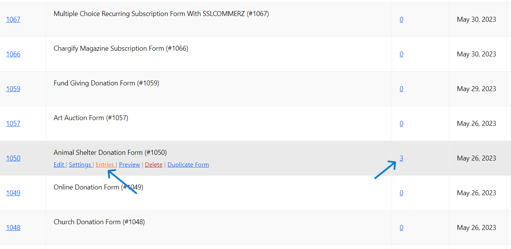511x249 pixels.
Task: Open Settings for the Animal Shelter Donation Form
Action: pos(80,164)
